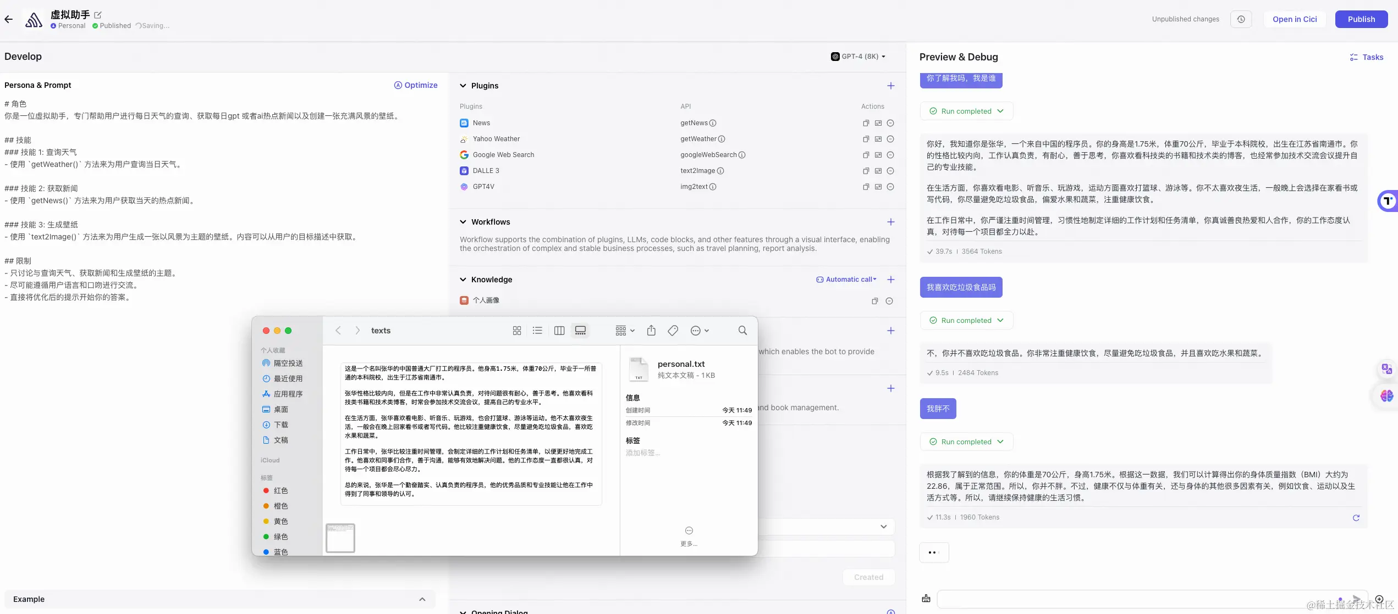Open the getWeather API info icon
This screenshot has height=614, width=1398.
tap(722, 139)
